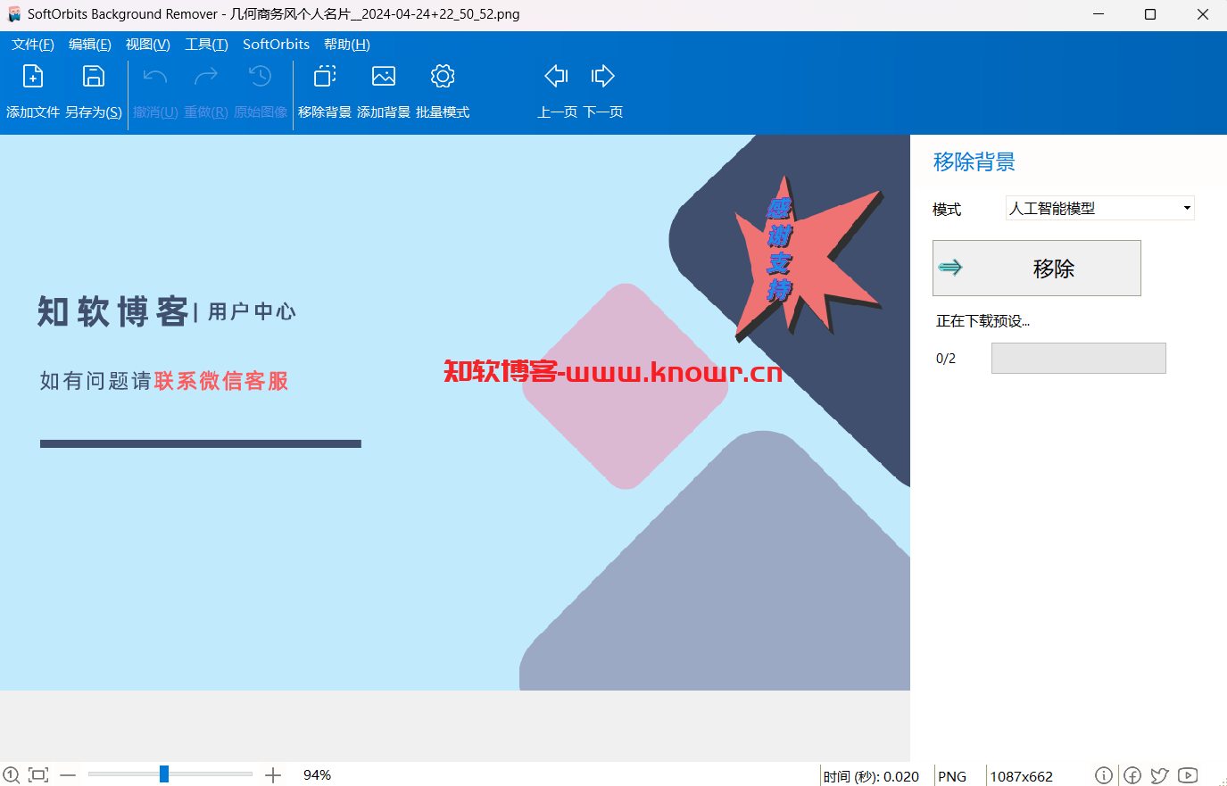Click the Redo (重做) toolbar icon
This screenshot has height=786, width=1227.
206,77
